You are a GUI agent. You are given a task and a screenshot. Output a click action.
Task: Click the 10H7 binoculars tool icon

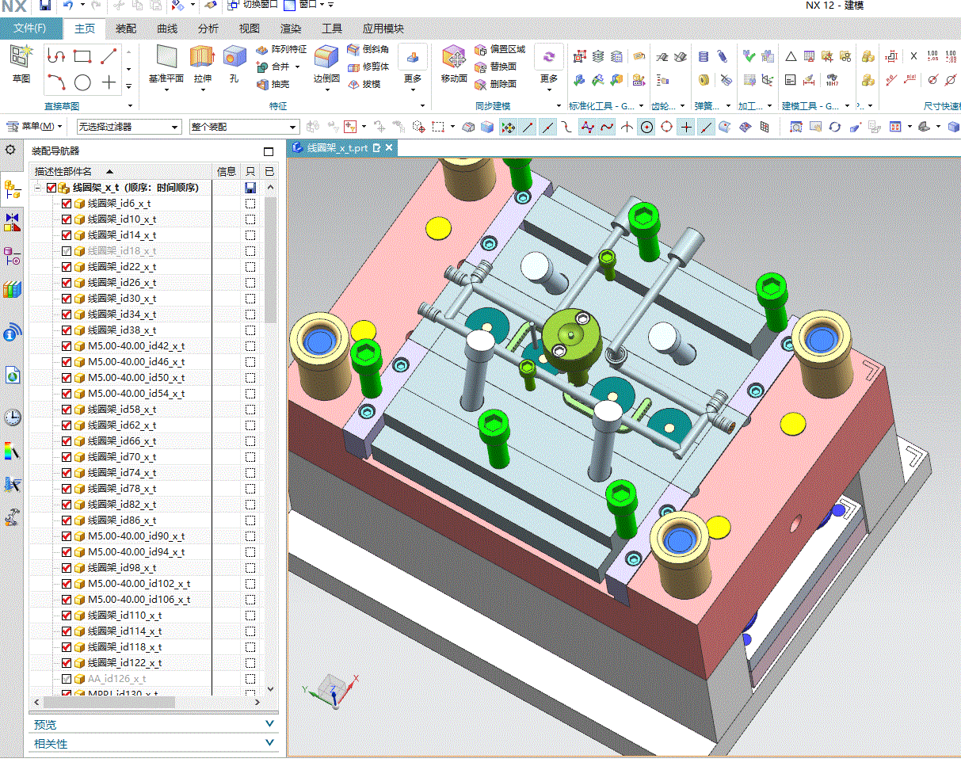coord(831,79)
